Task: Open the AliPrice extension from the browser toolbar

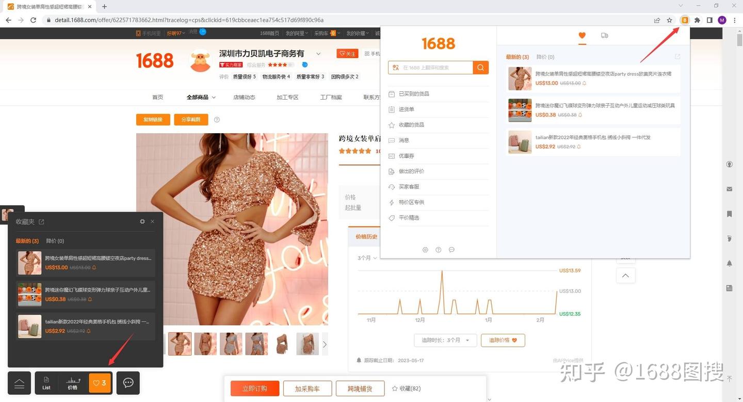Action: click(x=685, y=20)
